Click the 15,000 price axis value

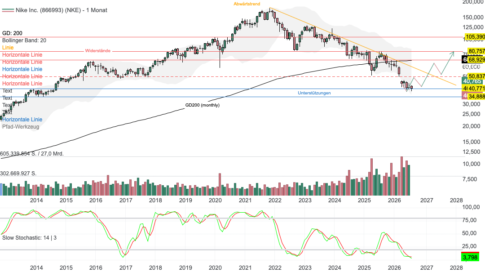coord(472,142)
